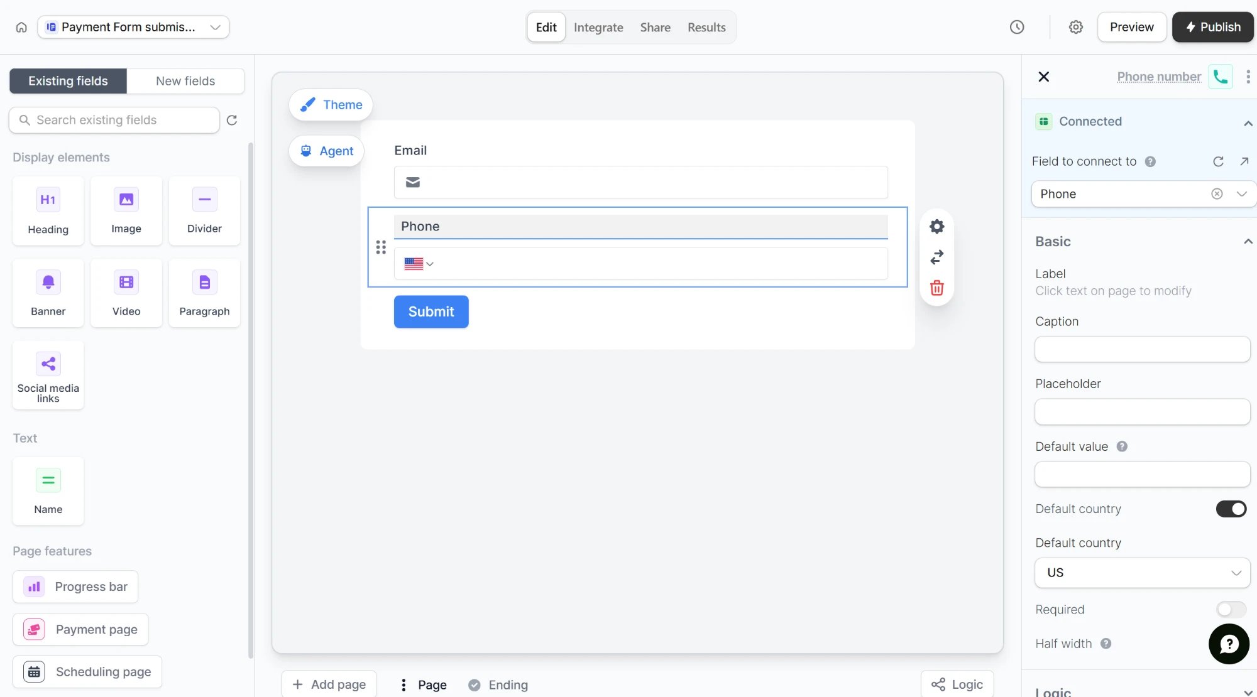Add a Heading display element
Viewport: 1257px width, 697px height.
click(48, 211)
